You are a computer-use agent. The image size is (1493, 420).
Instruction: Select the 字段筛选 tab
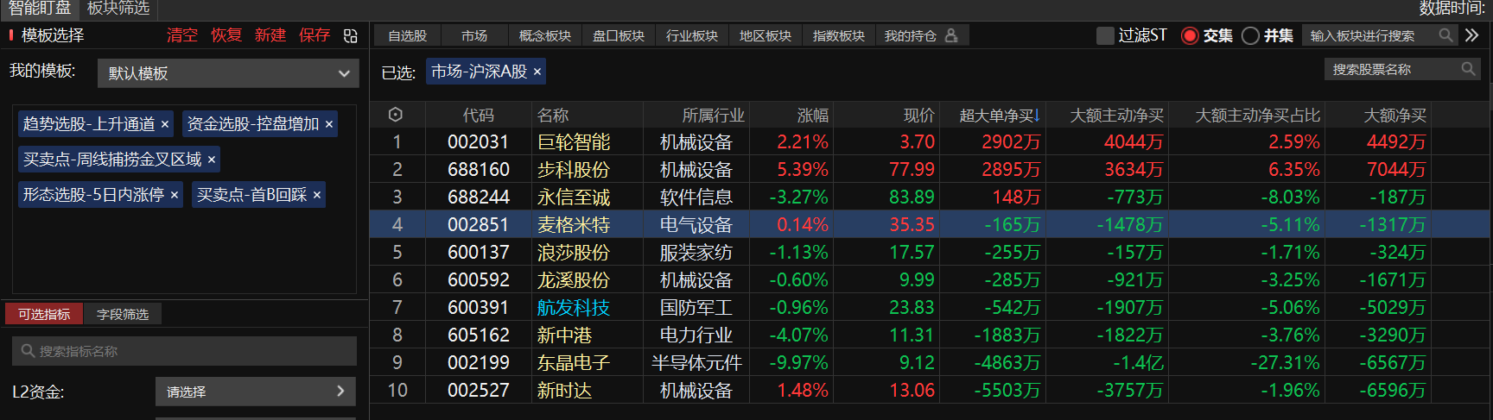(x=123, y=314)
